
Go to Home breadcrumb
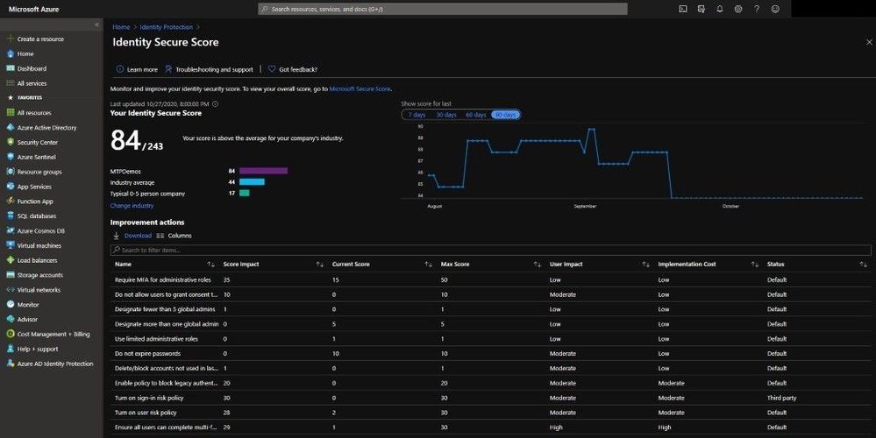click(121, 27)
